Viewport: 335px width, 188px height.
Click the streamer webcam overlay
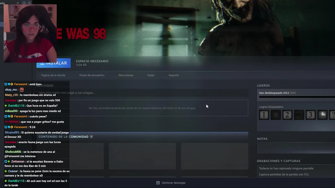30,33
